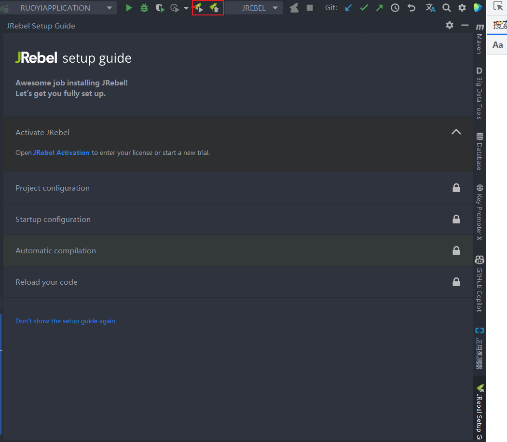The width and height of the screenshot is (507, 442).
Task: Run the application with the green play icon
Action: click(129, 8)
